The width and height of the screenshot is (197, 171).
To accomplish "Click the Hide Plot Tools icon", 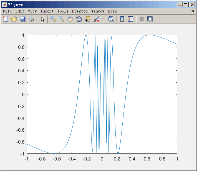I will (x=142, y=19).
